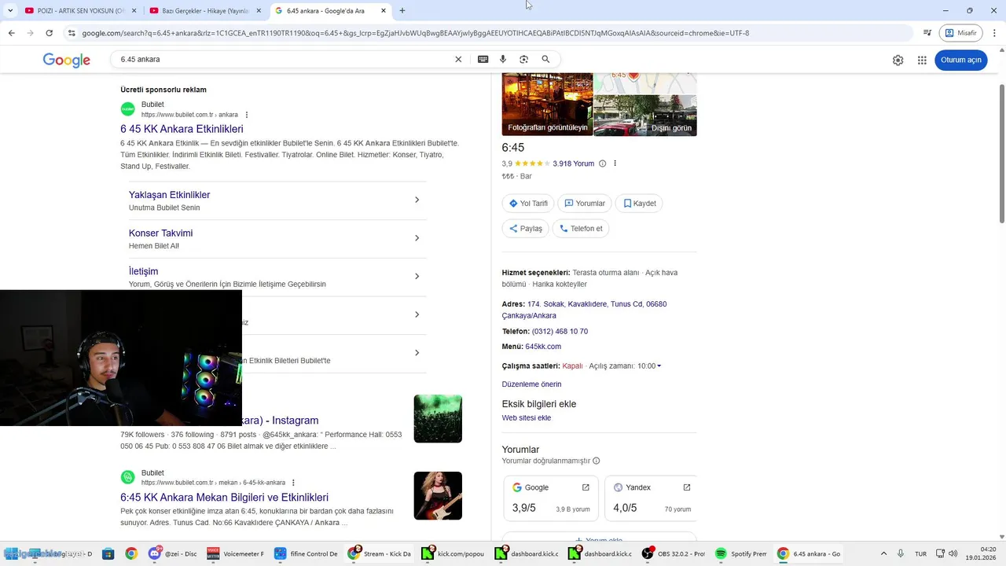Click the TUR keyboard language indicator
The image size is (1006, 566).
[920, 553]
